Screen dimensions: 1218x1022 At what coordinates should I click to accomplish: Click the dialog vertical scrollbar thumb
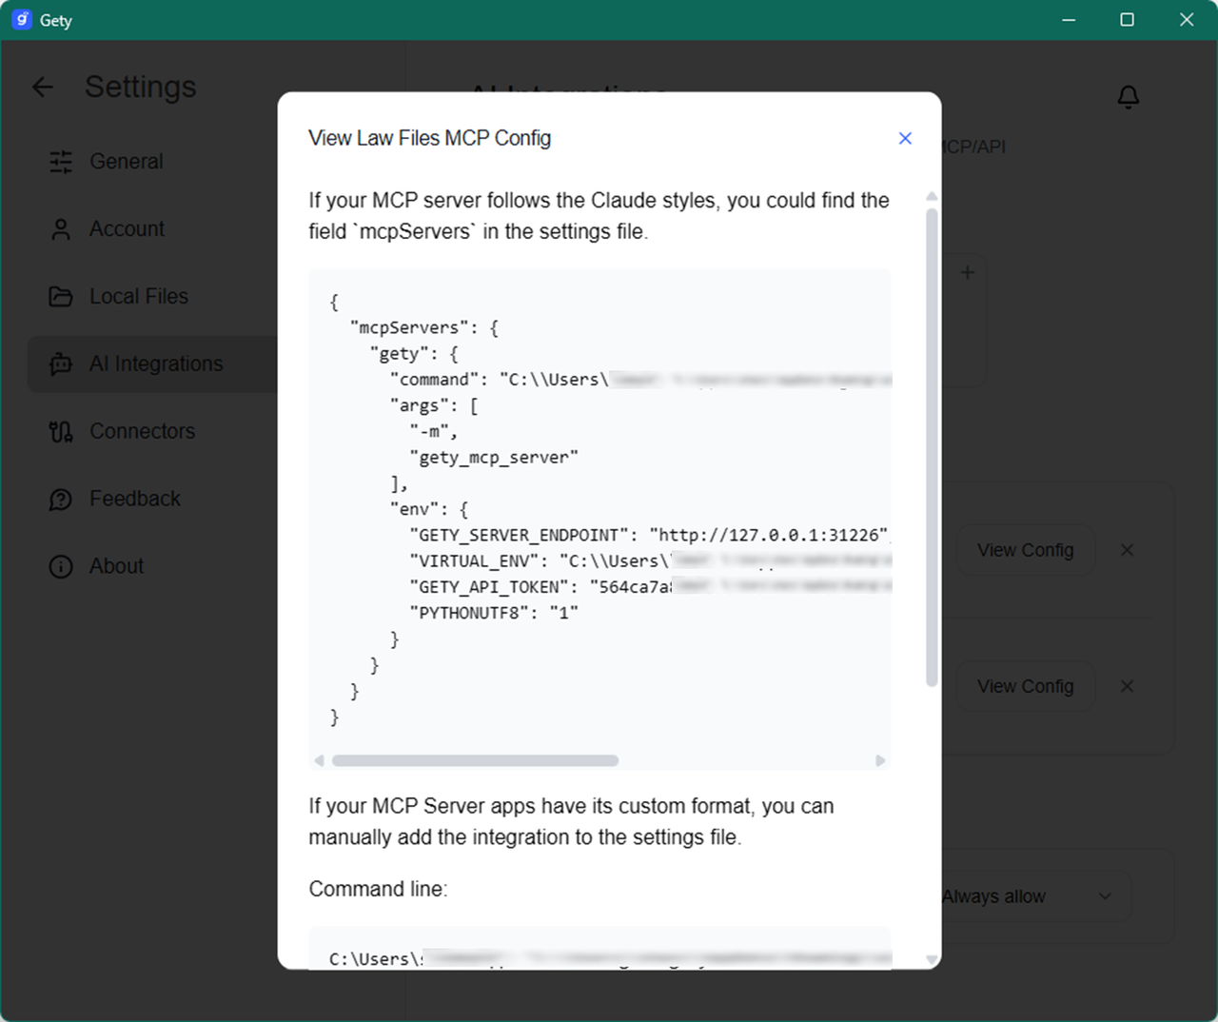click(x=932, y=447)
